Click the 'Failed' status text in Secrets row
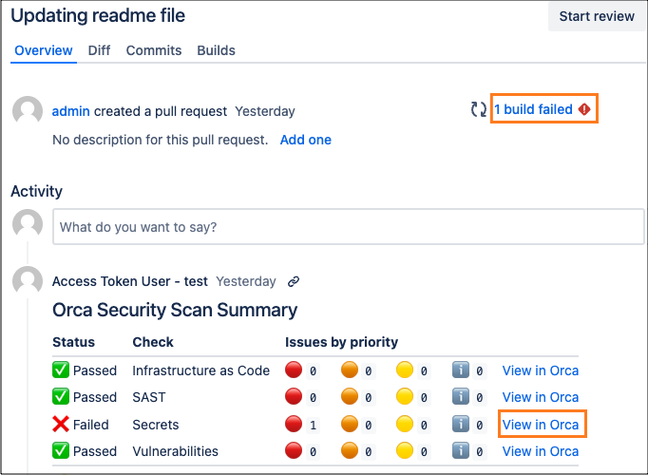Screen dimensions: 648x475 pyautogui.click(x=91, y=425)
